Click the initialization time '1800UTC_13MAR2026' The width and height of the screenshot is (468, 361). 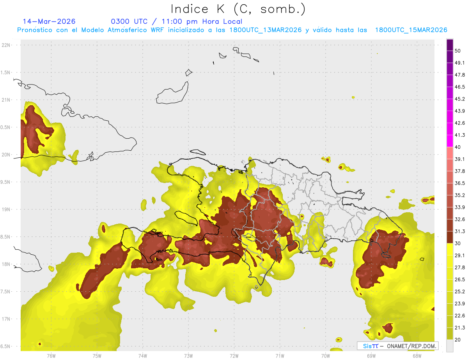tap(266, 30)
